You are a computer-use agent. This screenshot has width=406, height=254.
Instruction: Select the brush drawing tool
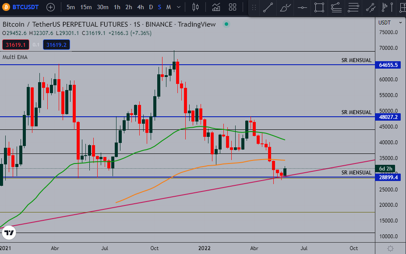[285, 8]
